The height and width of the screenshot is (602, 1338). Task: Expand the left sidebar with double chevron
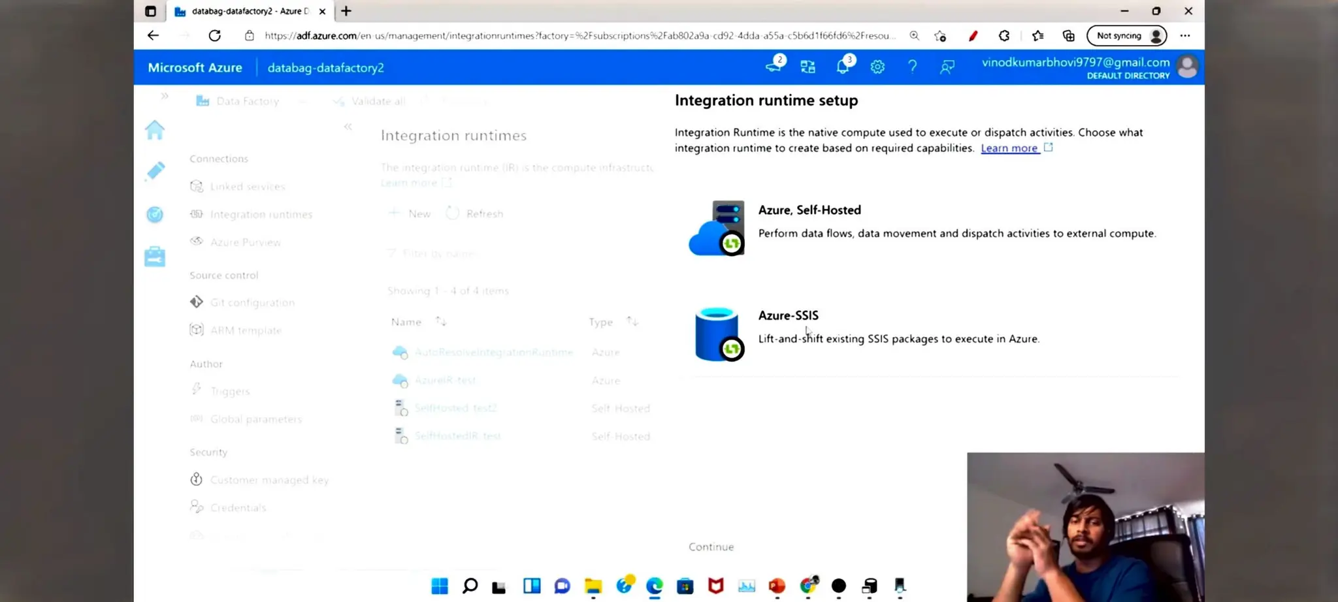[165, 96]
